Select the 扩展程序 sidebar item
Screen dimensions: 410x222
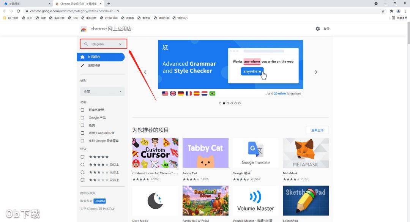[101, 57]
